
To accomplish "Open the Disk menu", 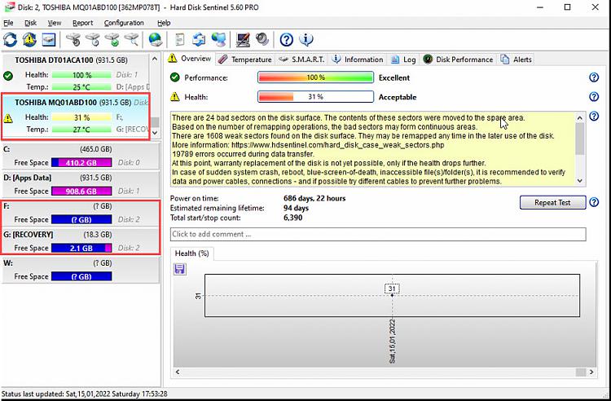I will pos(30,23).
